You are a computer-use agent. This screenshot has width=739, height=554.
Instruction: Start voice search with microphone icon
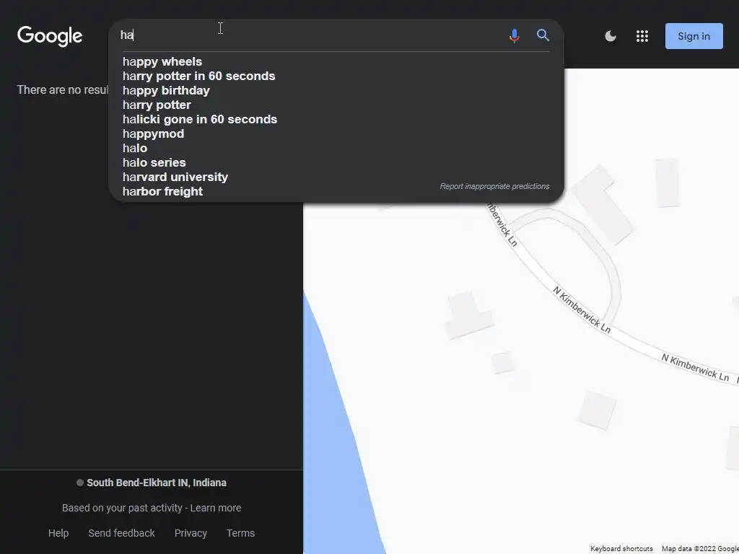coord(514,36)
